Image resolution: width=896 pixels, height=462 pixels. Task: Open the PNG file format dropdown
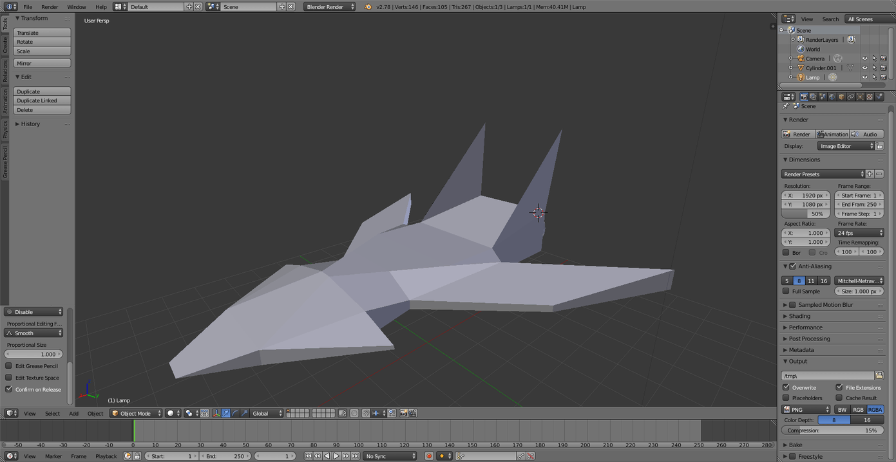pos(806,409)
